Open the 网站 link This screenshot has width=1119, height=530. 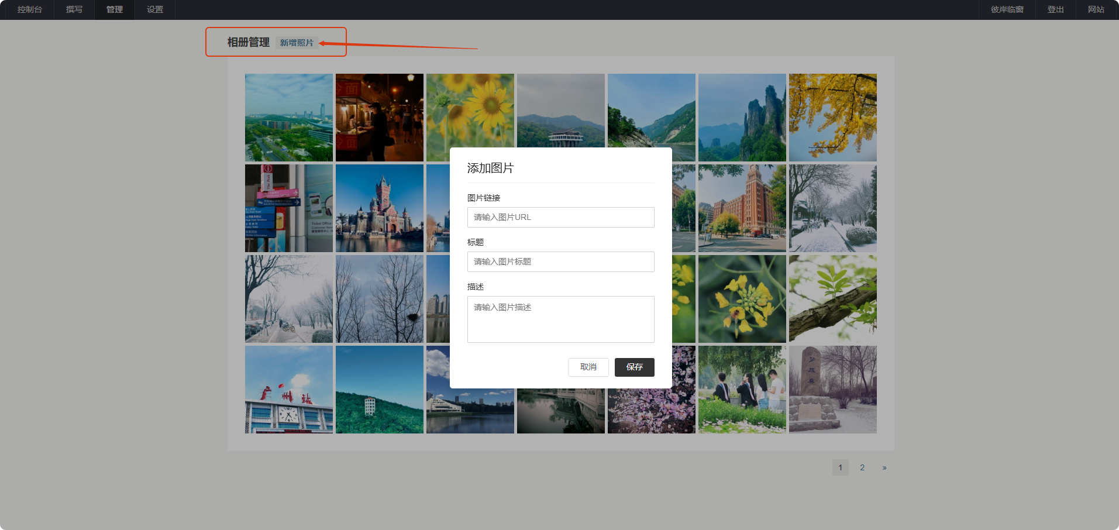point(1096,9)
